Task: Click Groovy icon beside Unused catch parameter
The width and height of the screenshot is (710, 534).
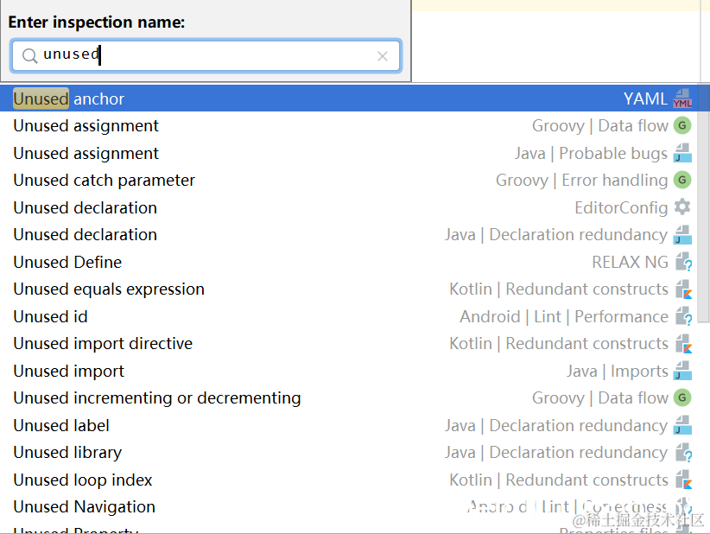Action: click(x=682, y=181)
